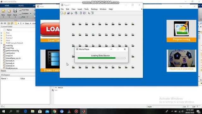The width and height of the screenshot is (202, 114).
Task: Open Microsoft Store from the taskbar
Action: [x=40, y=111]
